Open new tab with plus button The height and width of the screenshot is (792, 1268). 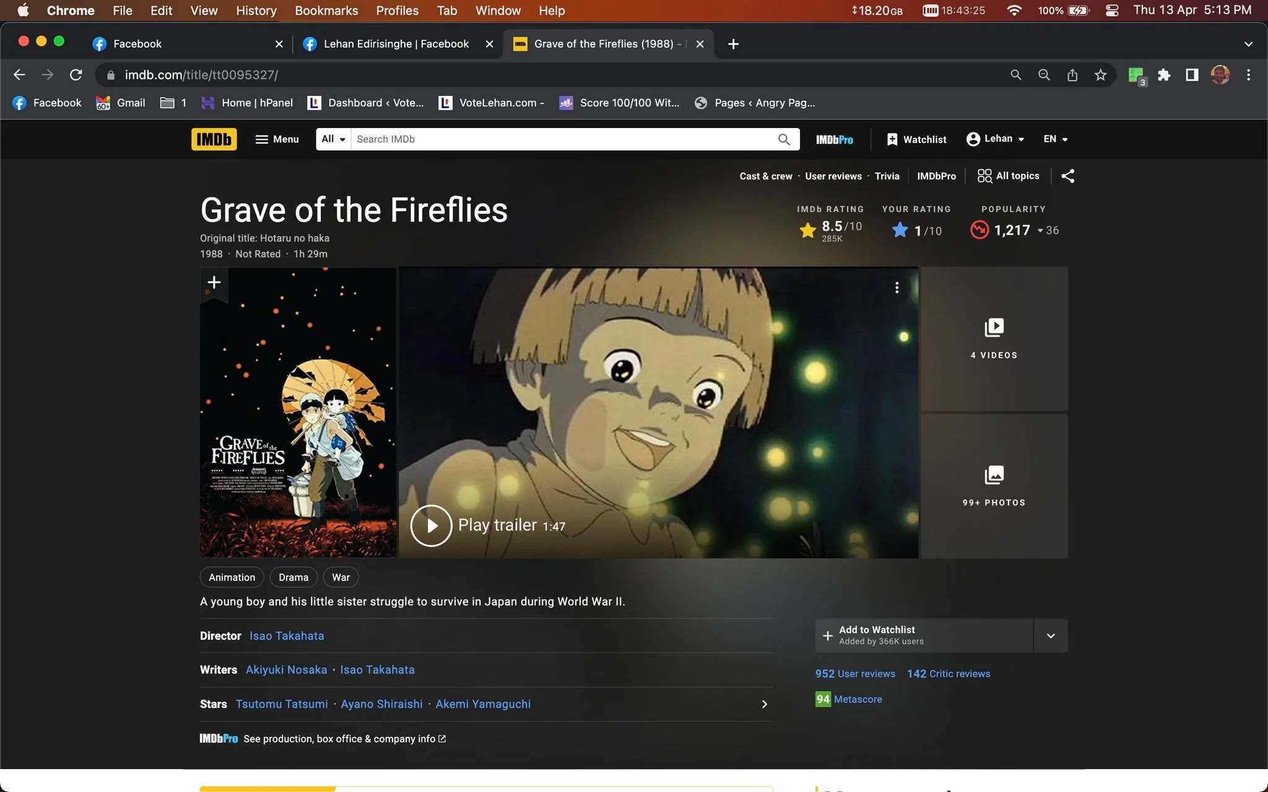(x=733, y=44)
